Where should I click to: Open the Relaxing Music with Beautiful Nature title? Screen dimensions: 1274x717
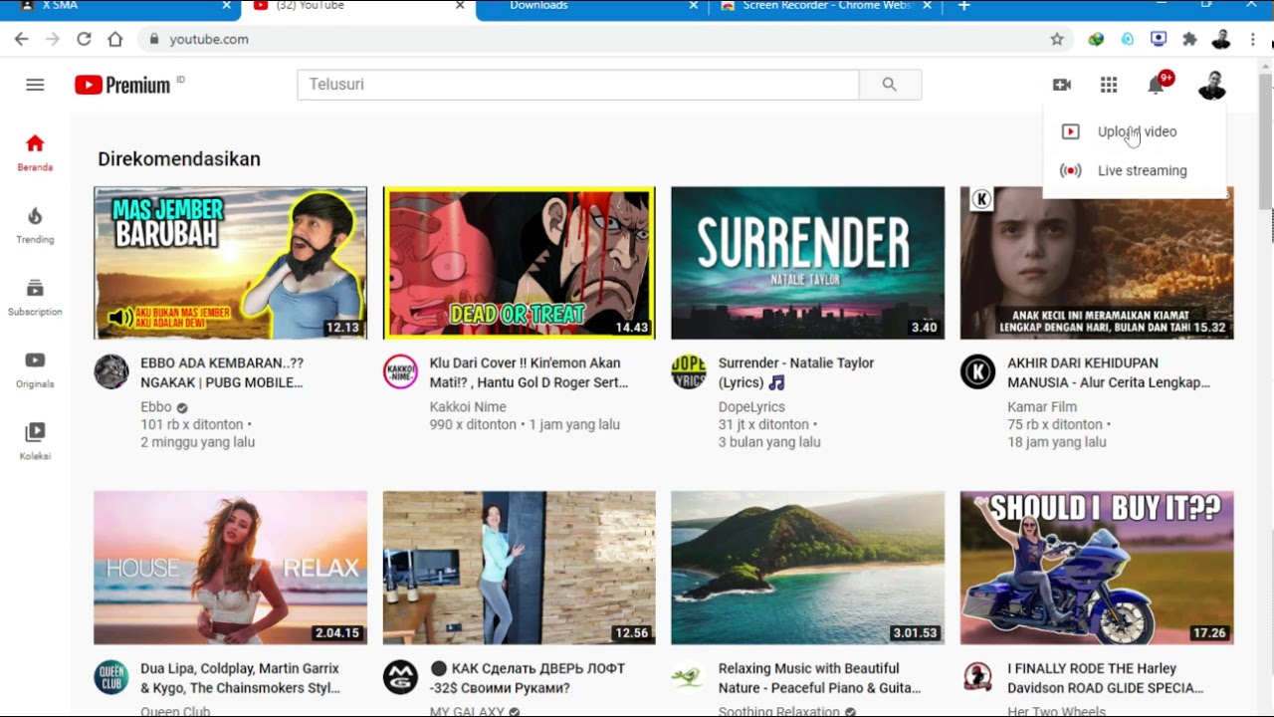819,678
